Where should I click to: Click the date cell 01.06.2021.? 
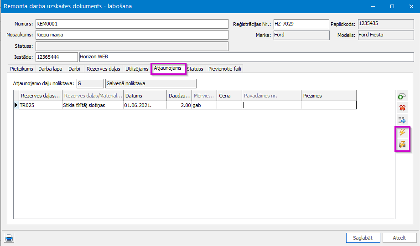[145, 105]
